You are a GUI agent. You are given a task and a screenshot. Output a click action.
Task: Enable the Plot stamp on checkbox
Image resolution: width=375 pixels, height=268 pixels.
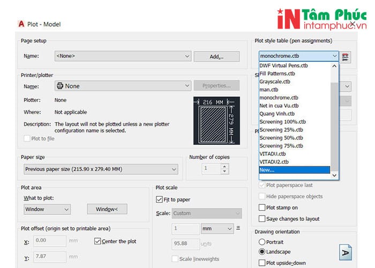click(x=262, y=207)
